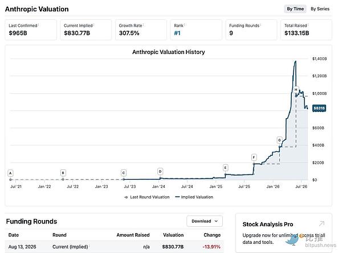Click the Current (Implied) round cell
The image size is (342, 253).
coord(70,247)
